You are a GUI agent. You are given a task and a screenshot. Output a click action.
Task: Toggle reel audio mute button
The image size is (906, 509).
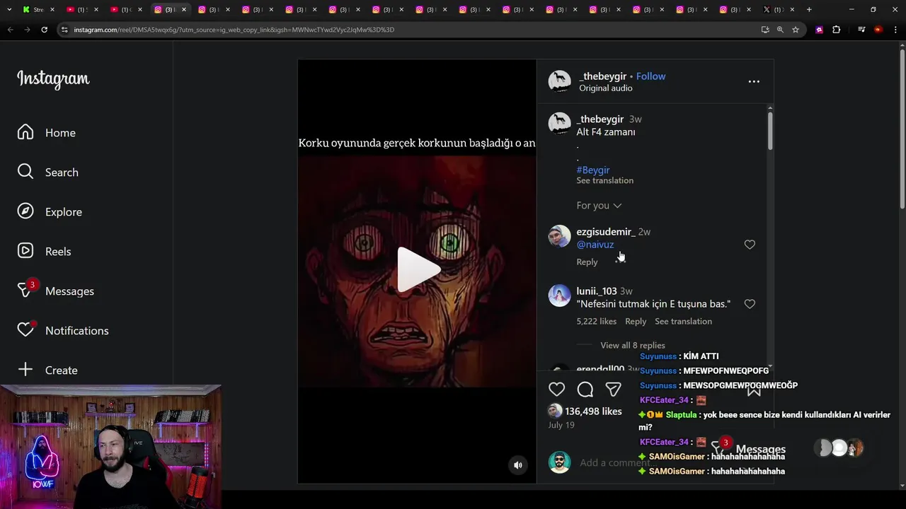[x=518, y=464]
